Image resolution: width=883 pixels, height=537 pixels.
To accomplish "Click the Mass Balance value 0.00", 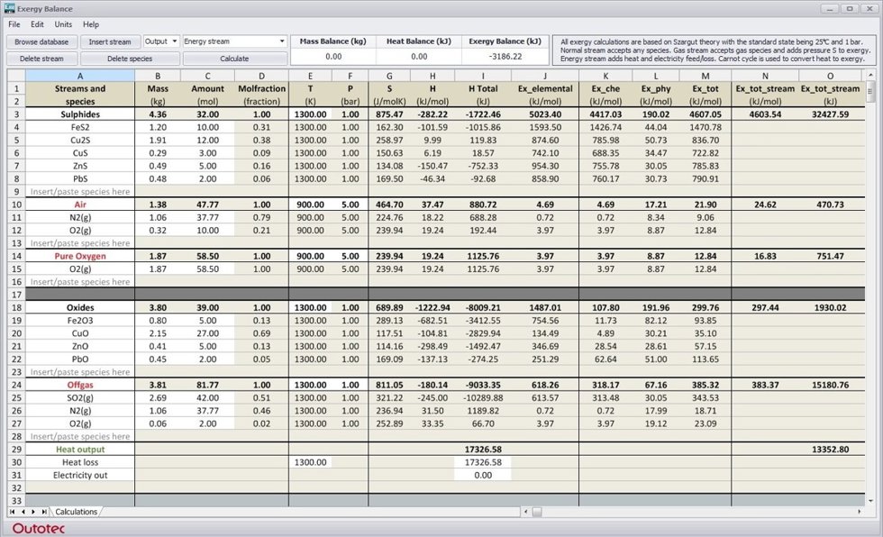I will (x=333, y=56).
